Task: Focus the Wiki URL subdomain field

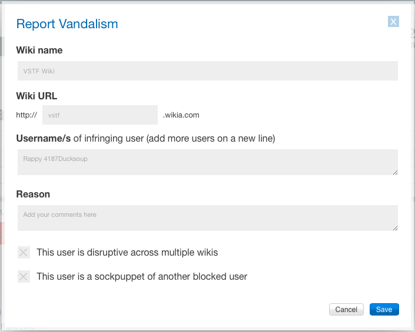Action: pos(99,115)
